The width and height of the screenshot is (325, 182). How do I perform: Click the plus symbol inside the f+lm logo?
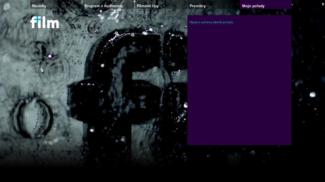37,19
